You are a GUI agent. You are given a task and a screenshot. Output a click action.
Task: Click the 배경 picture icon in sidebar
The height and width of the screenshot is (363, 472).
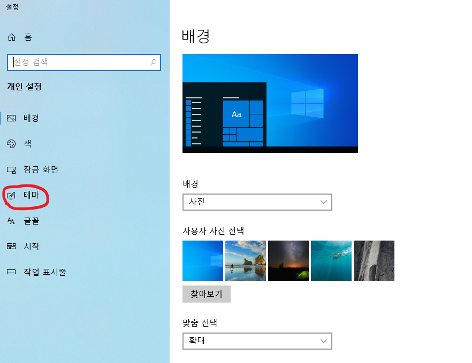coord(11,118)
